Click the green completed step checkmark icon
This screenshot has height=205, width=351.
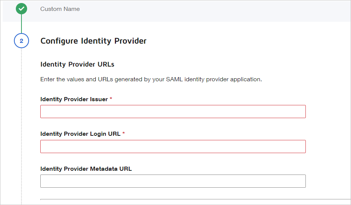click(21, 9)
